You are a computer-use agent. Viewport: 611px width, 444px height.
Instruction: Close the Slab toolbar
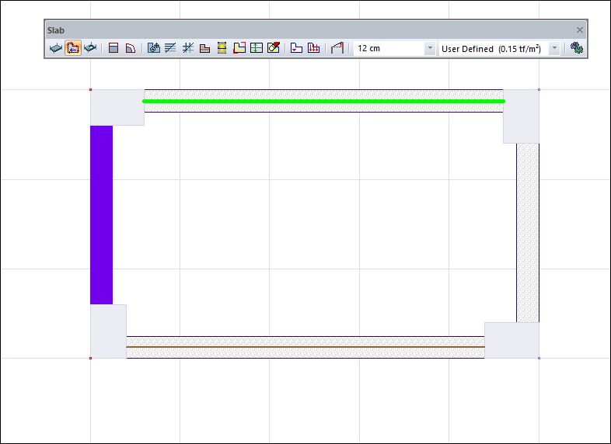pyautogui.click(x=579, y=29)
